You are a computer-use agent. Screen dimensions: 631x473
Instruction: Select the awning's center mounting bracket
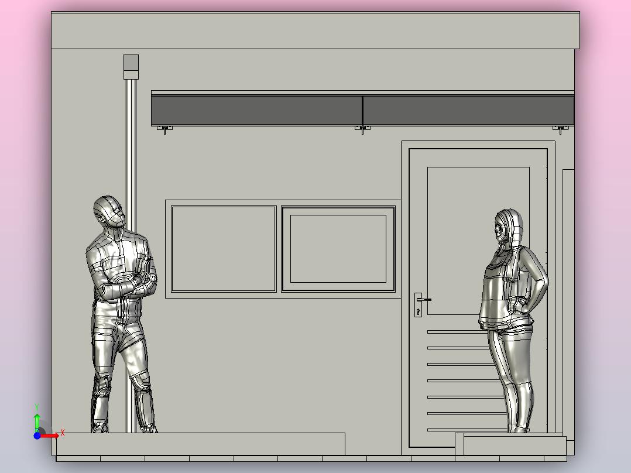(x=362, y=129)
